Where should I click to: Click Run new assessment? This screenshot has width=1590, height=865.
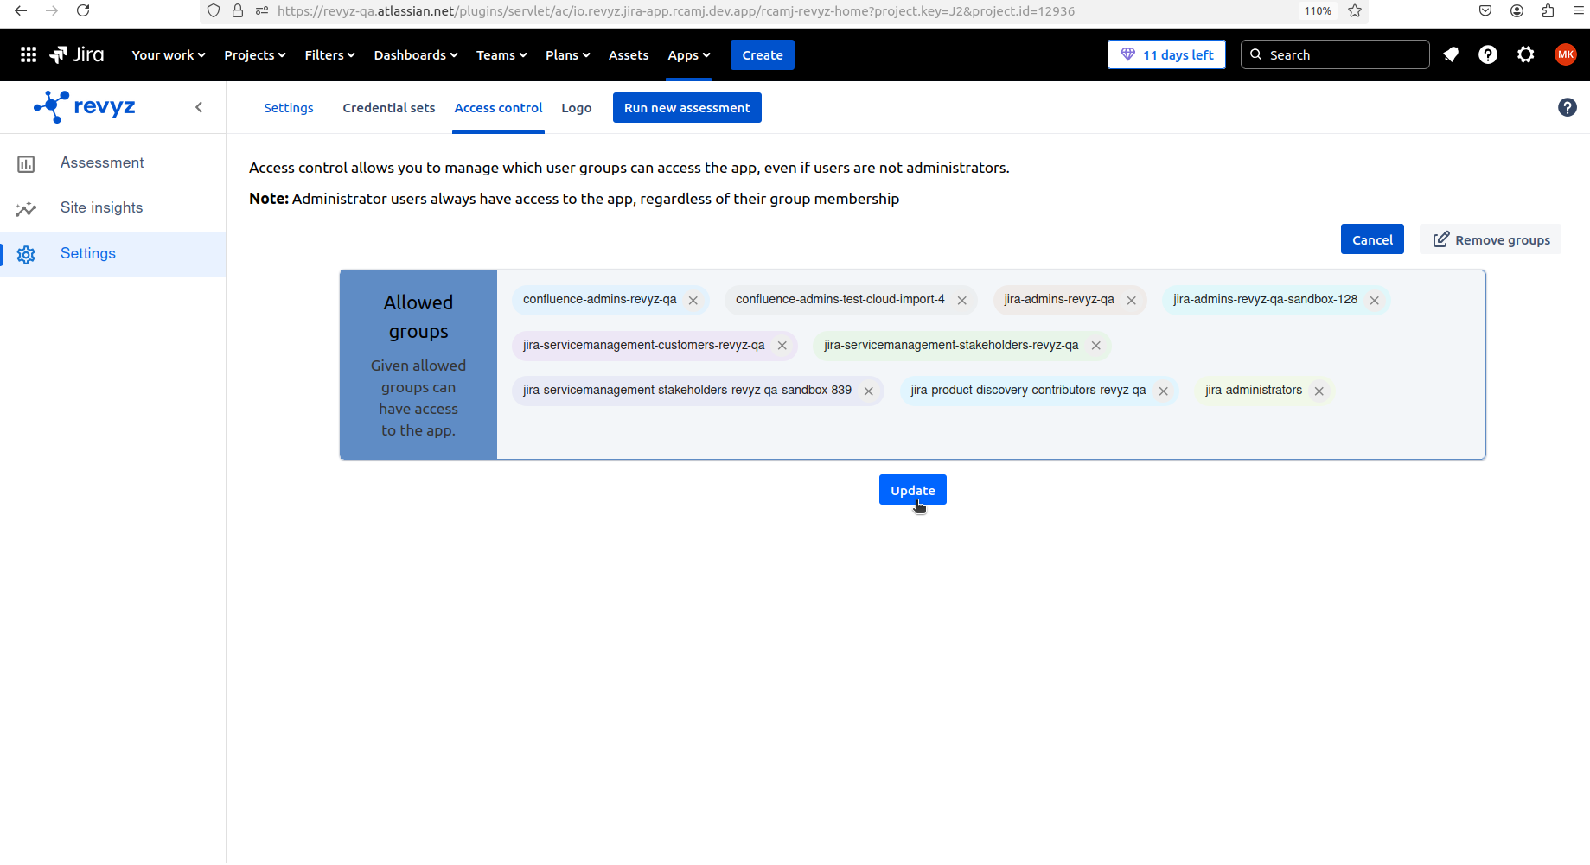coord(687,108)
